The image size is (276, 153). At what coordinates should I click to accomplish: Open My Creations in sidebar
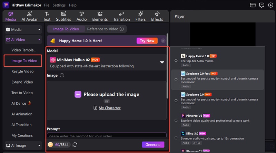[x=22, y=135]
